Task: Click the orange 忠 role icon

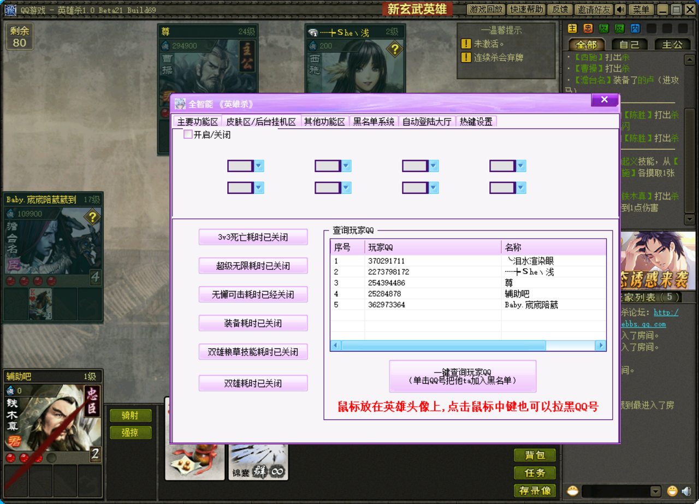Action: click(x=588, y=28)
